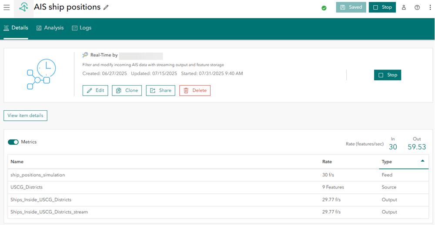The image size is (435, 225).
Task: Toggle the Metrics switch off
Action: tap(13, 142)
